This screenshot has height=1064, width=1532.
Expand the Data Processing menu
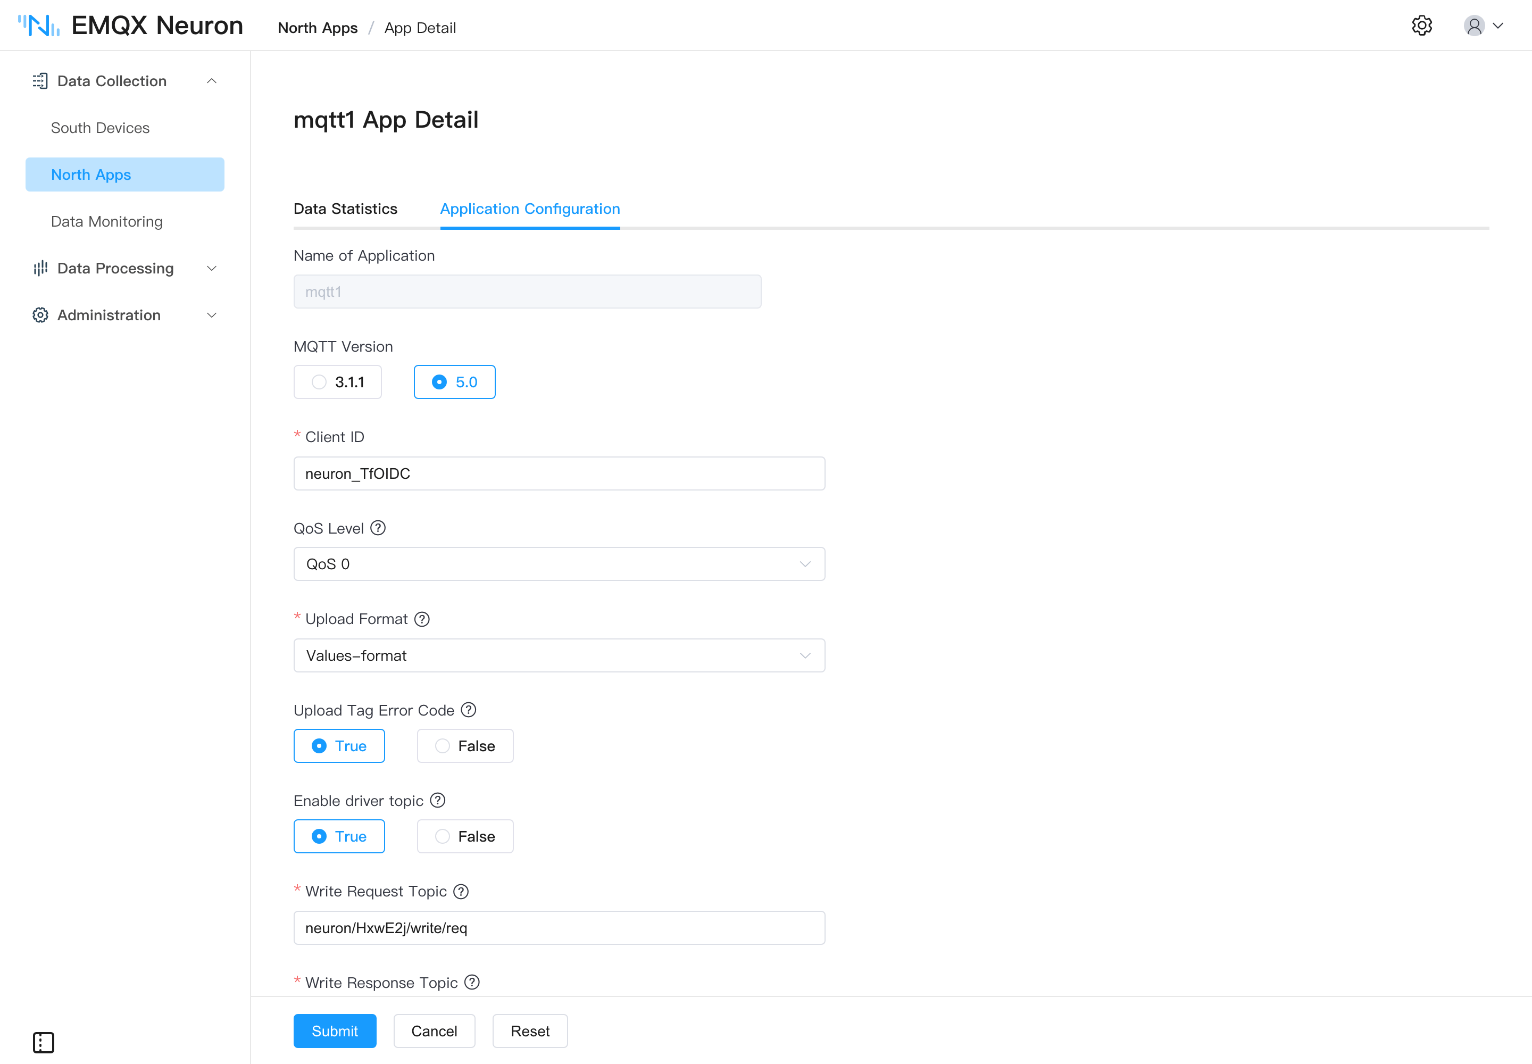212,268
